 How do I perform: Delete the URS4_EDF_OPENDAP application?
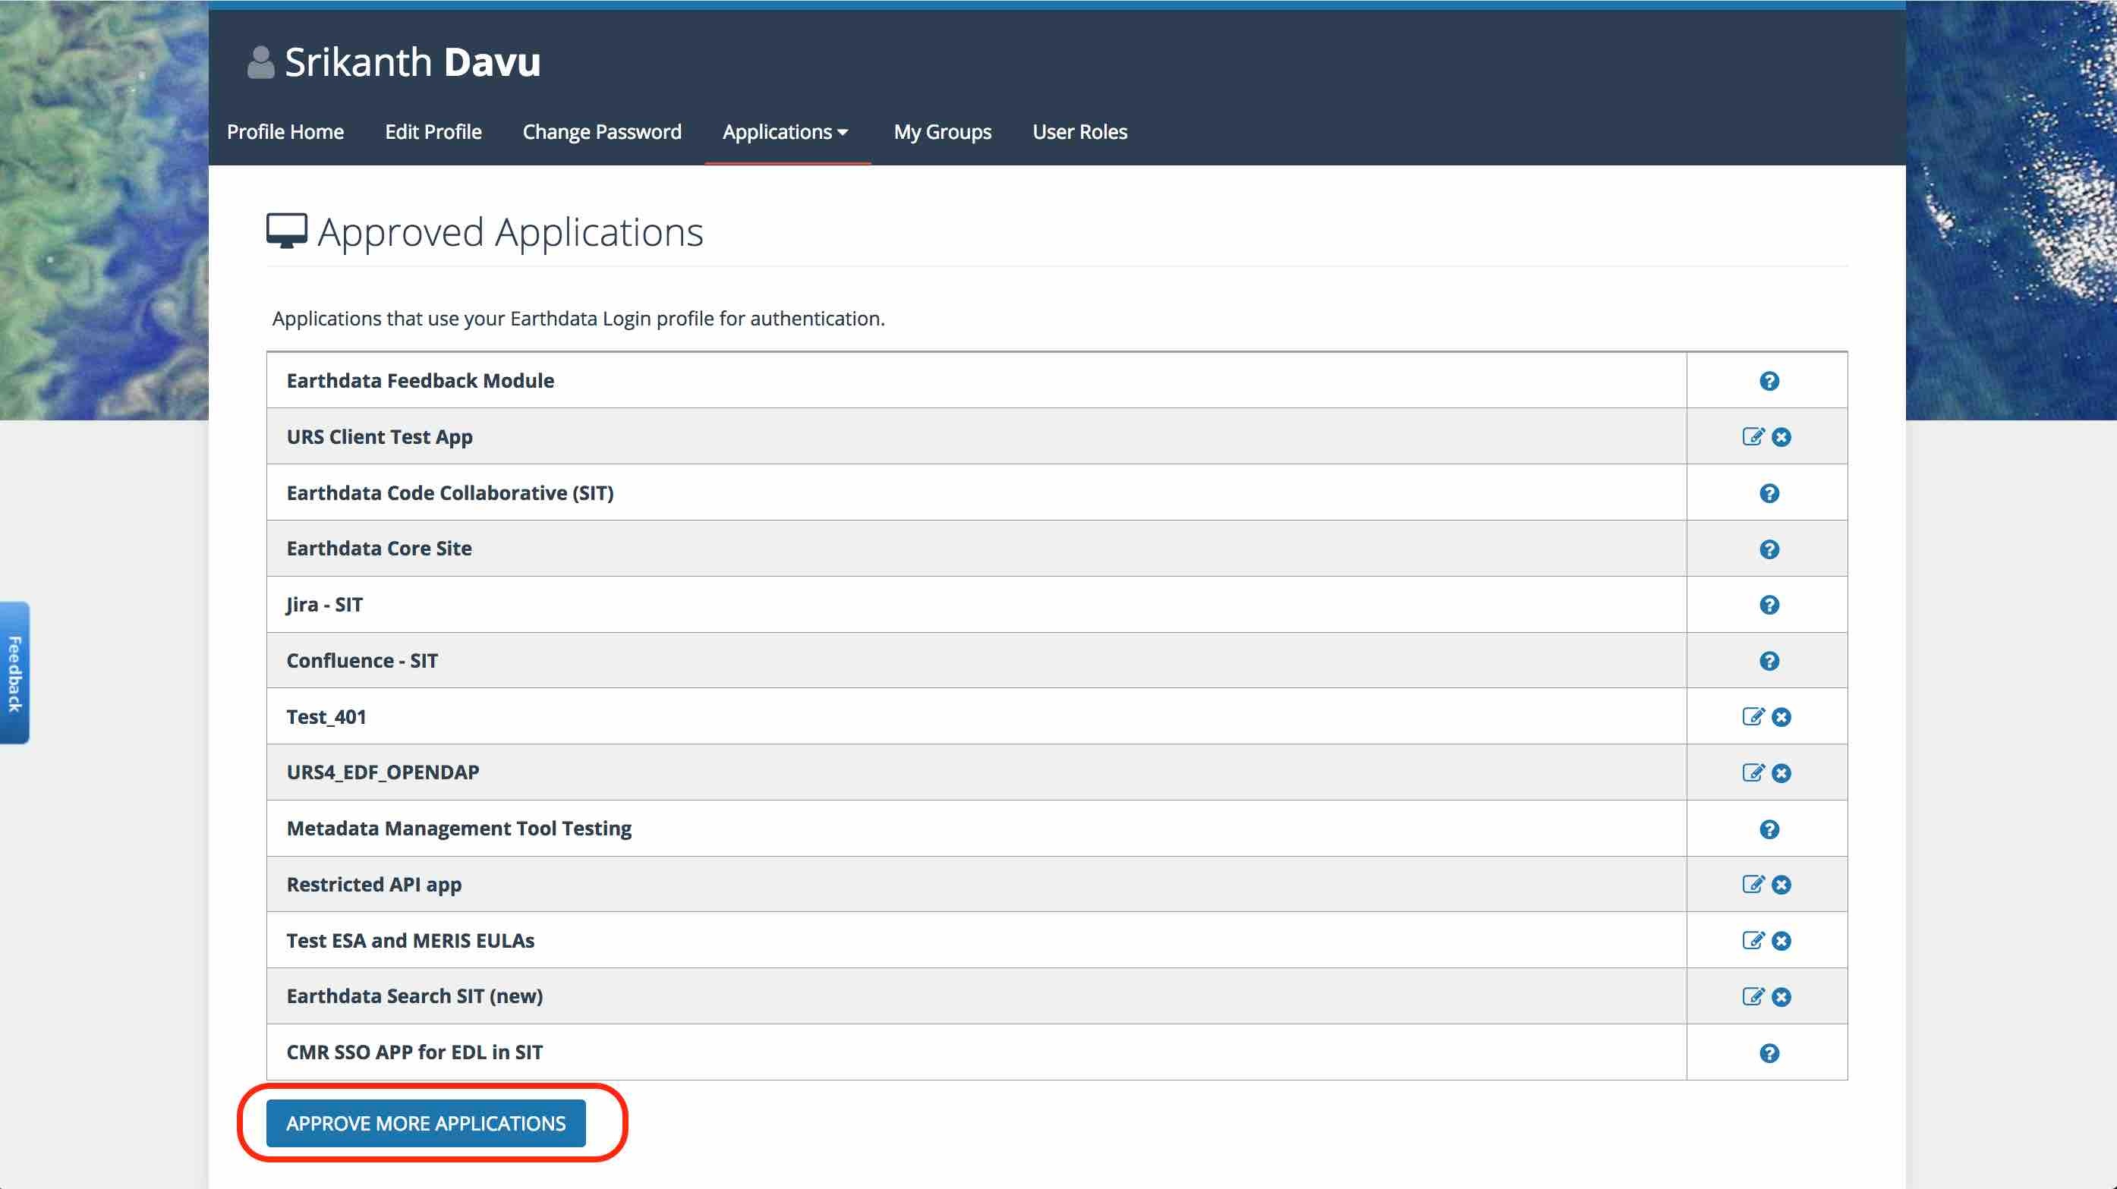1781,772
